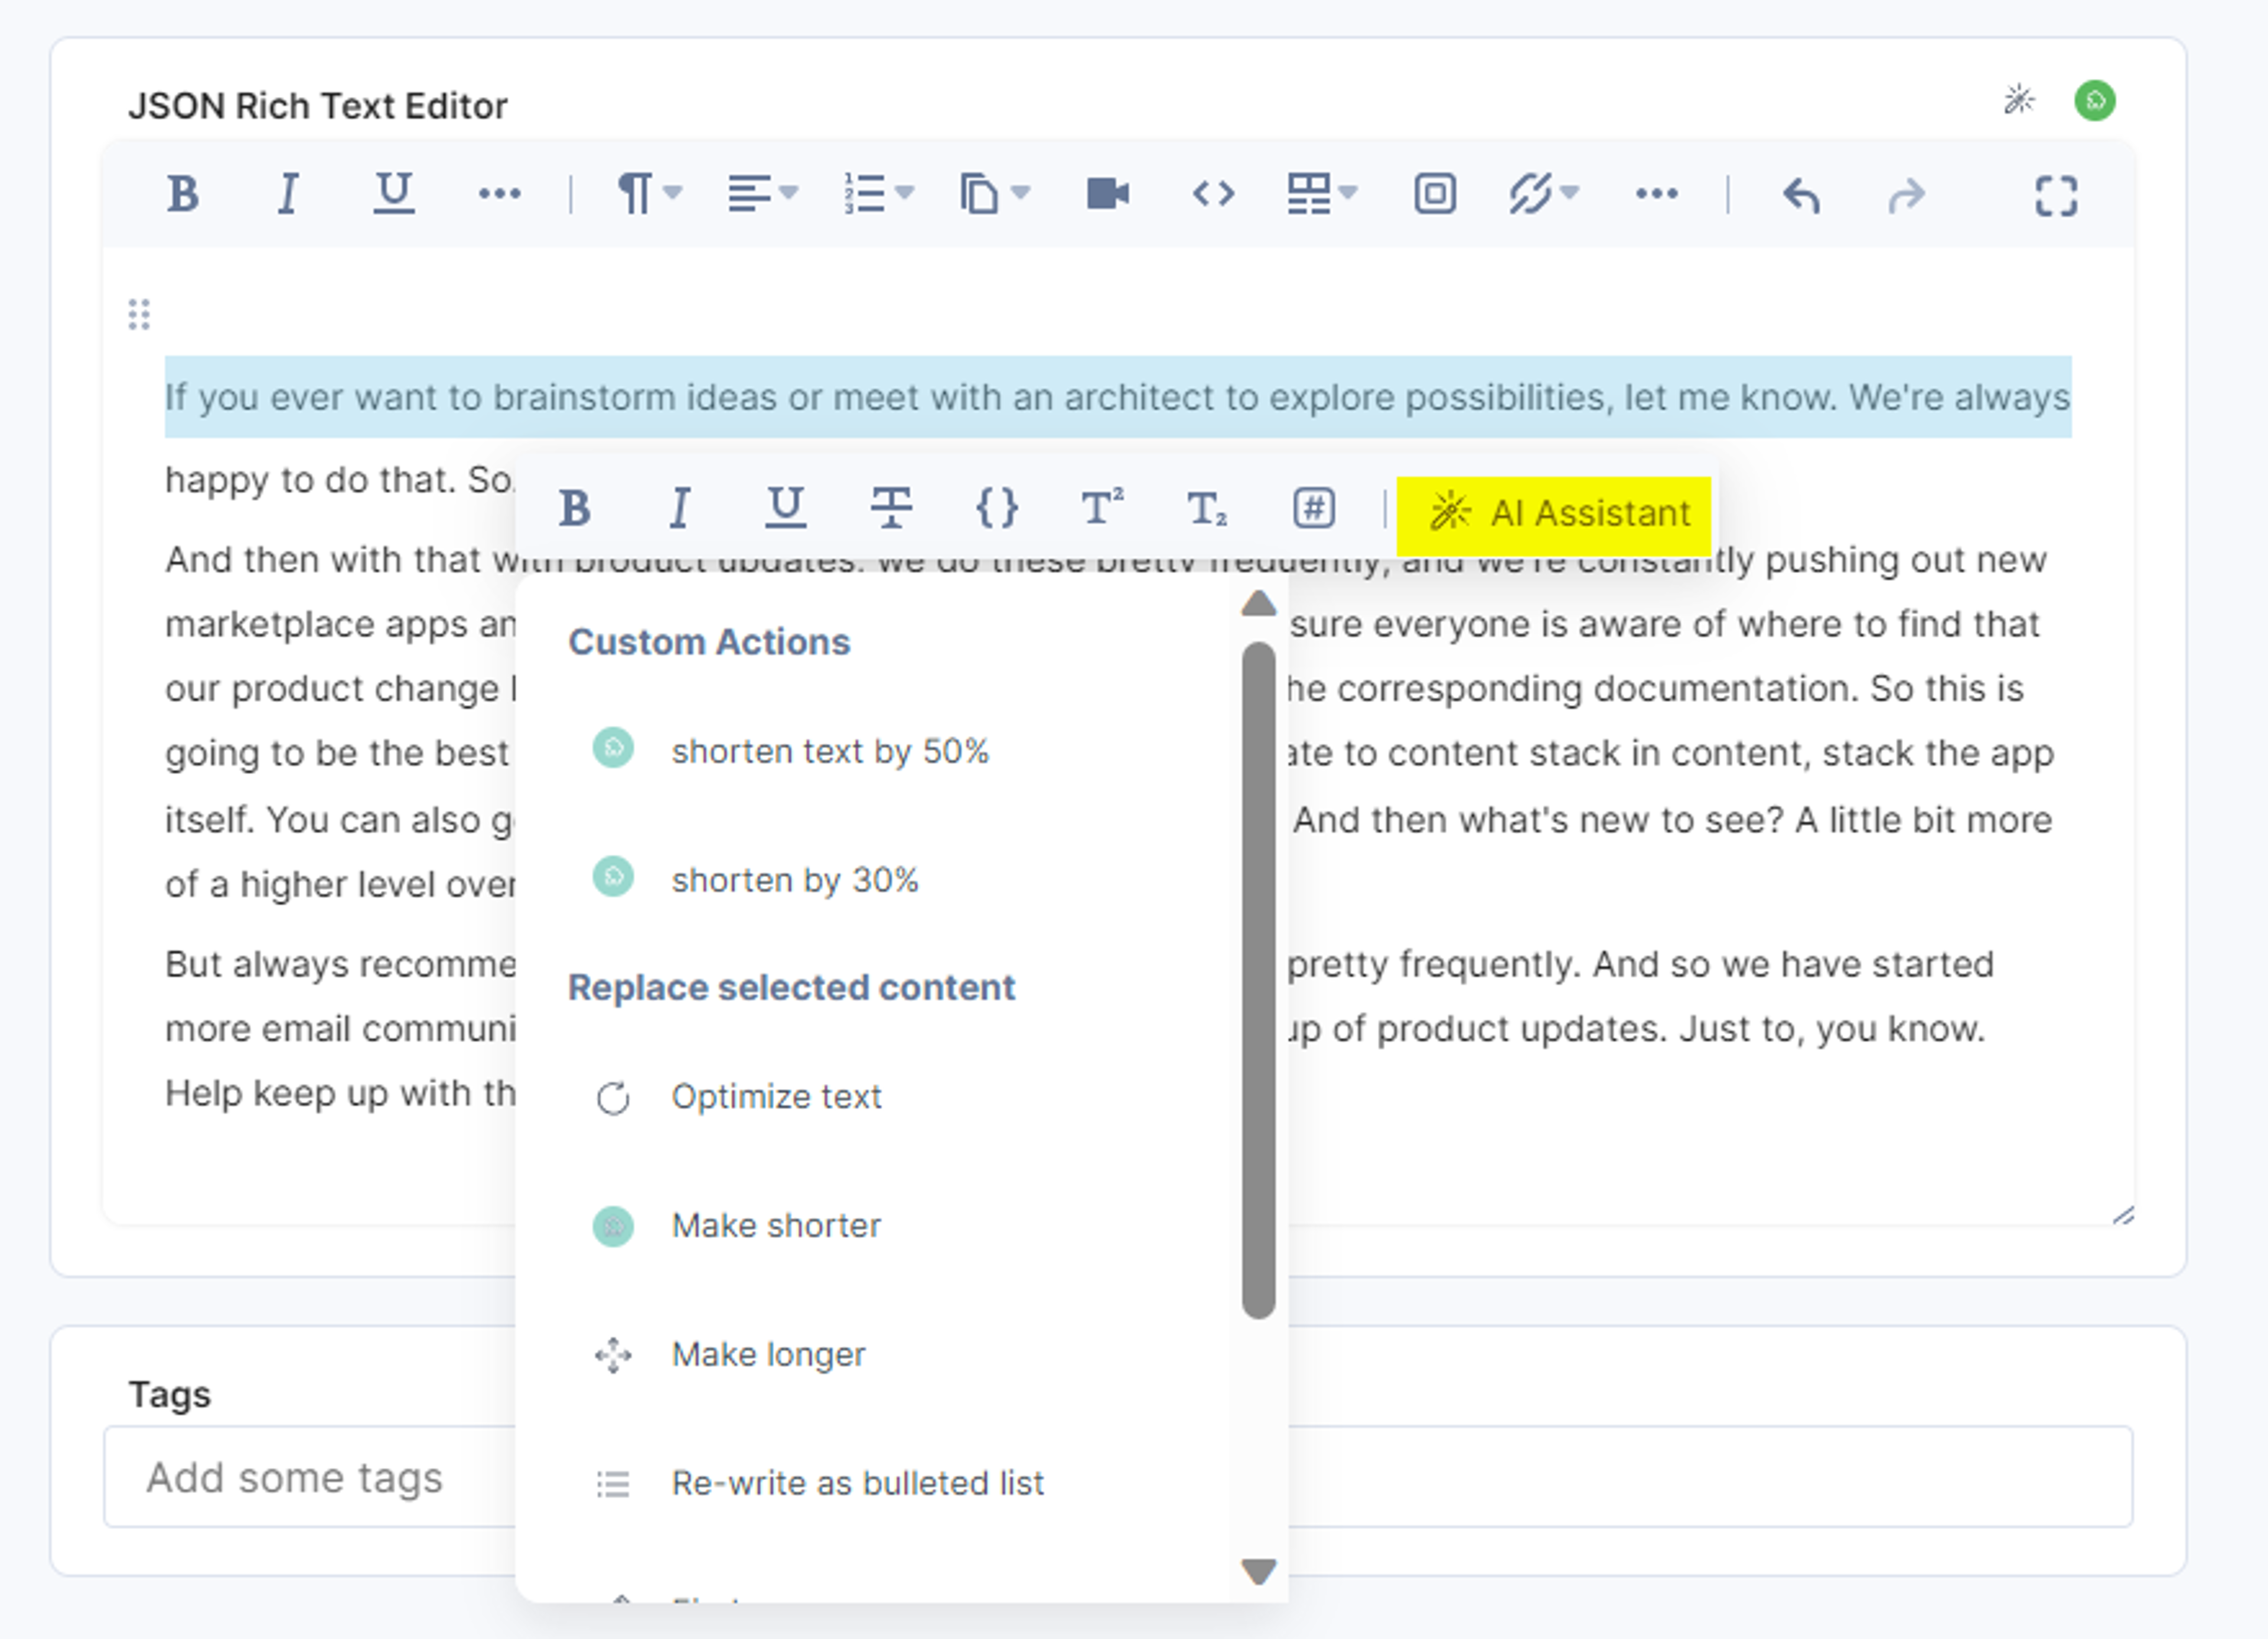Open the paragraph style dropdown

pos(649,193)
